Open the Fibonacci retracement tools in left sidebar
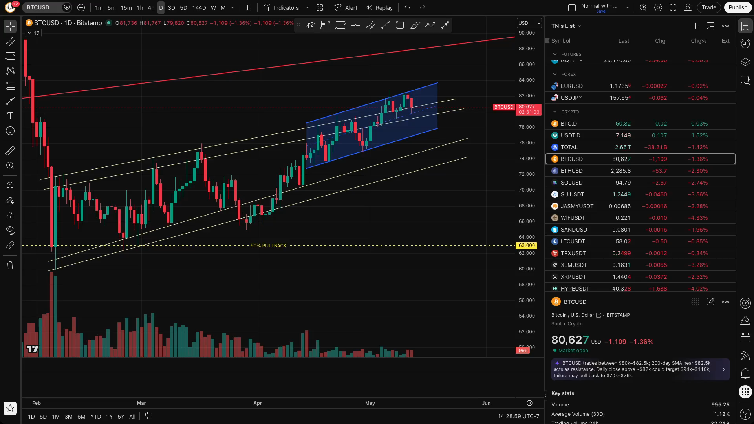754x424 pixels. [10, 56]
